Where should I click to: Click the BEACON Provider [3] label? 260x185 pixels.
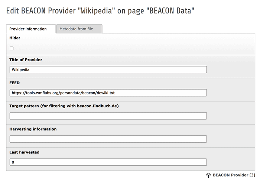[234, 175]
